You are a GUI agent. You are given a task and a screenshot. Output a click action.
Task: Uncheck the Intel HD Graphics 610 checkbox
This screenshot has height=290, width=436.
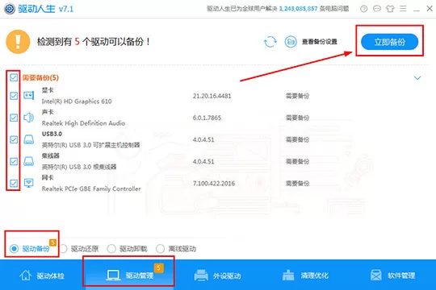[14, 96]
